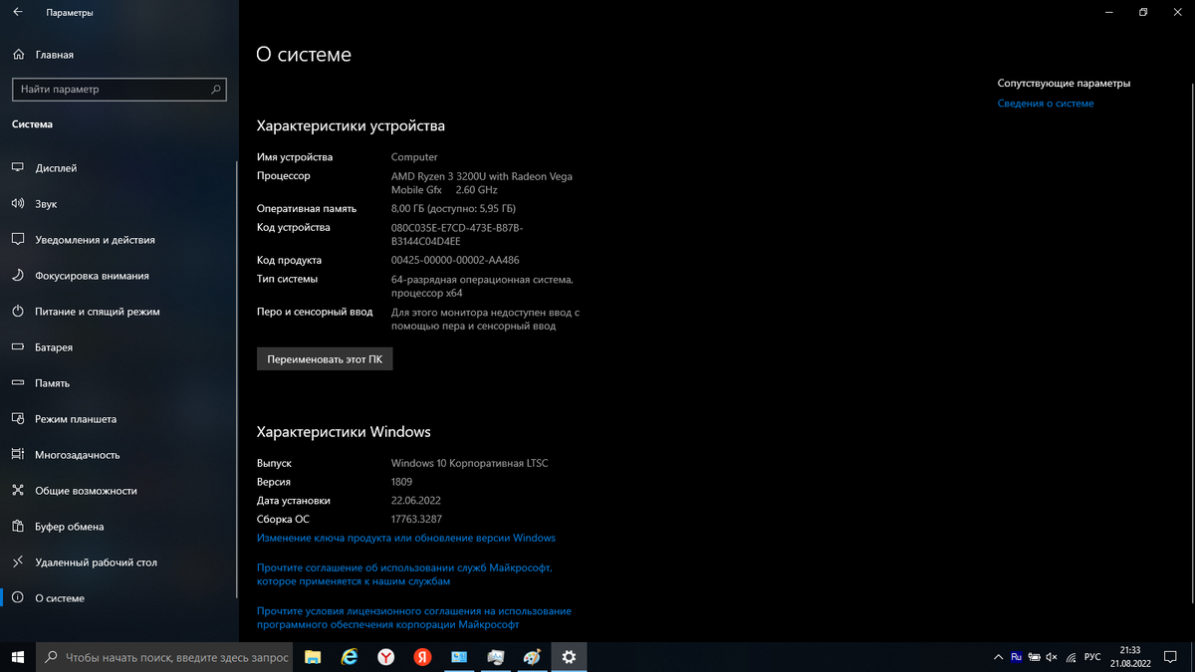Open Дисплей settings

click(119, 168)
